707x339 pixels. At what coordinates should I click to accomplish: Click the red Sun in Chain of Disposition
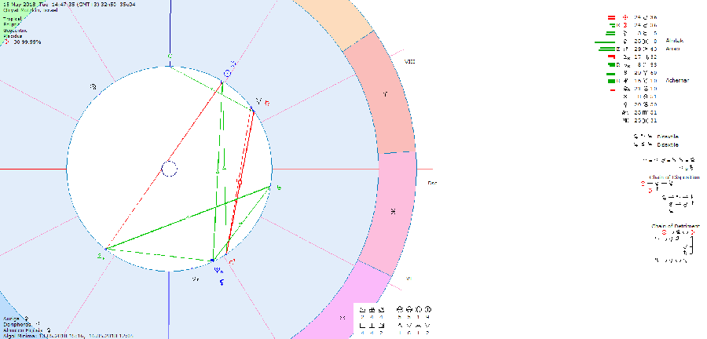(643, 184)
